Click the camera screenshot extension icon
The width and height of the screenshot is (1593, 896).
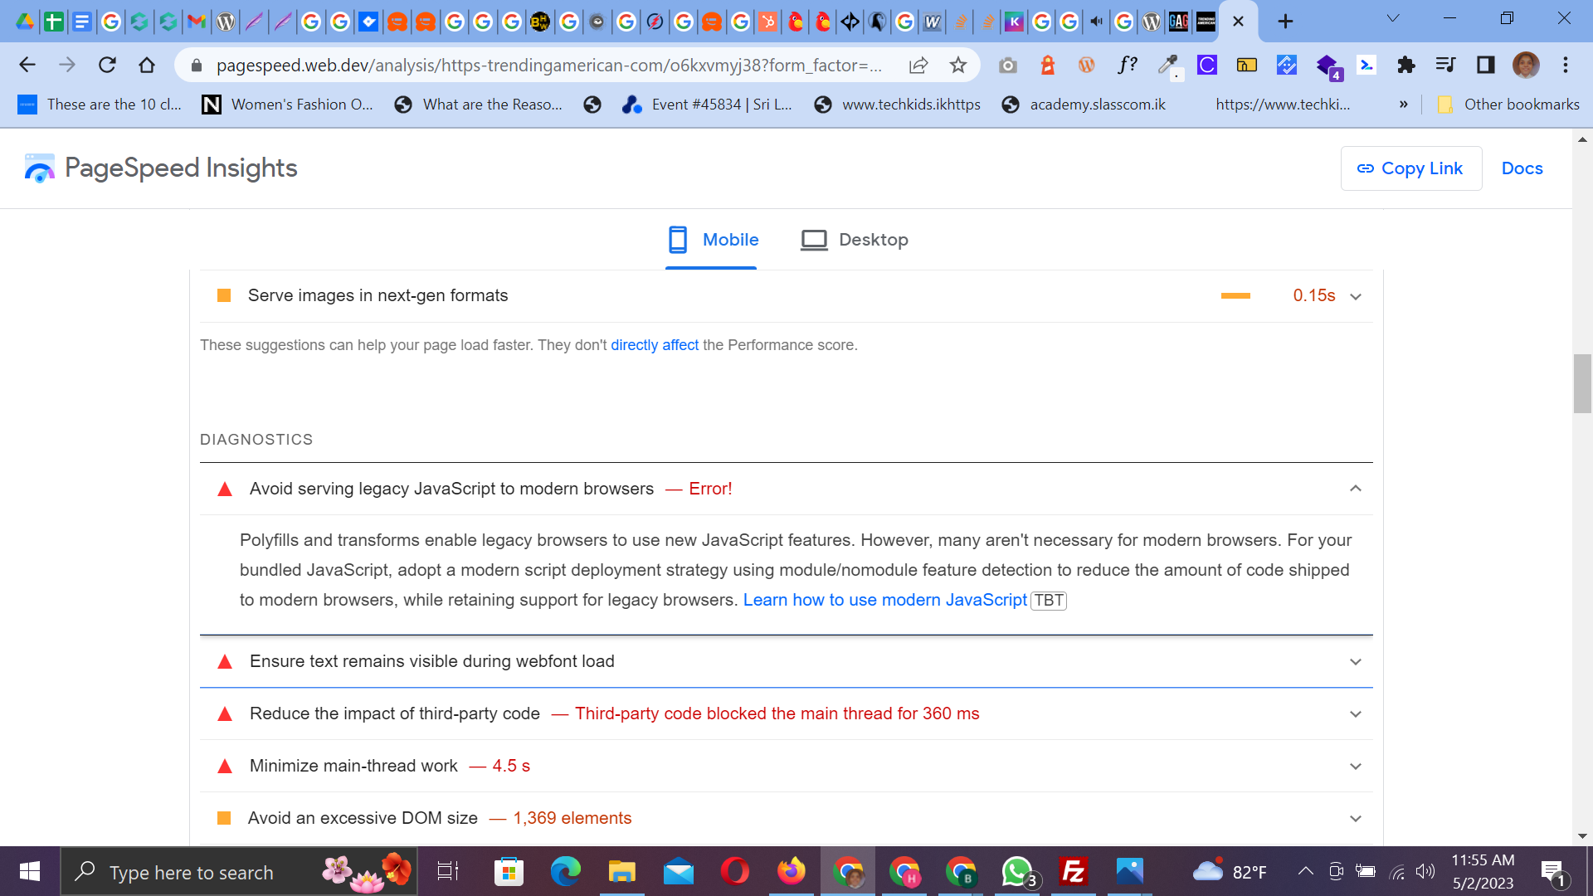1007,65
